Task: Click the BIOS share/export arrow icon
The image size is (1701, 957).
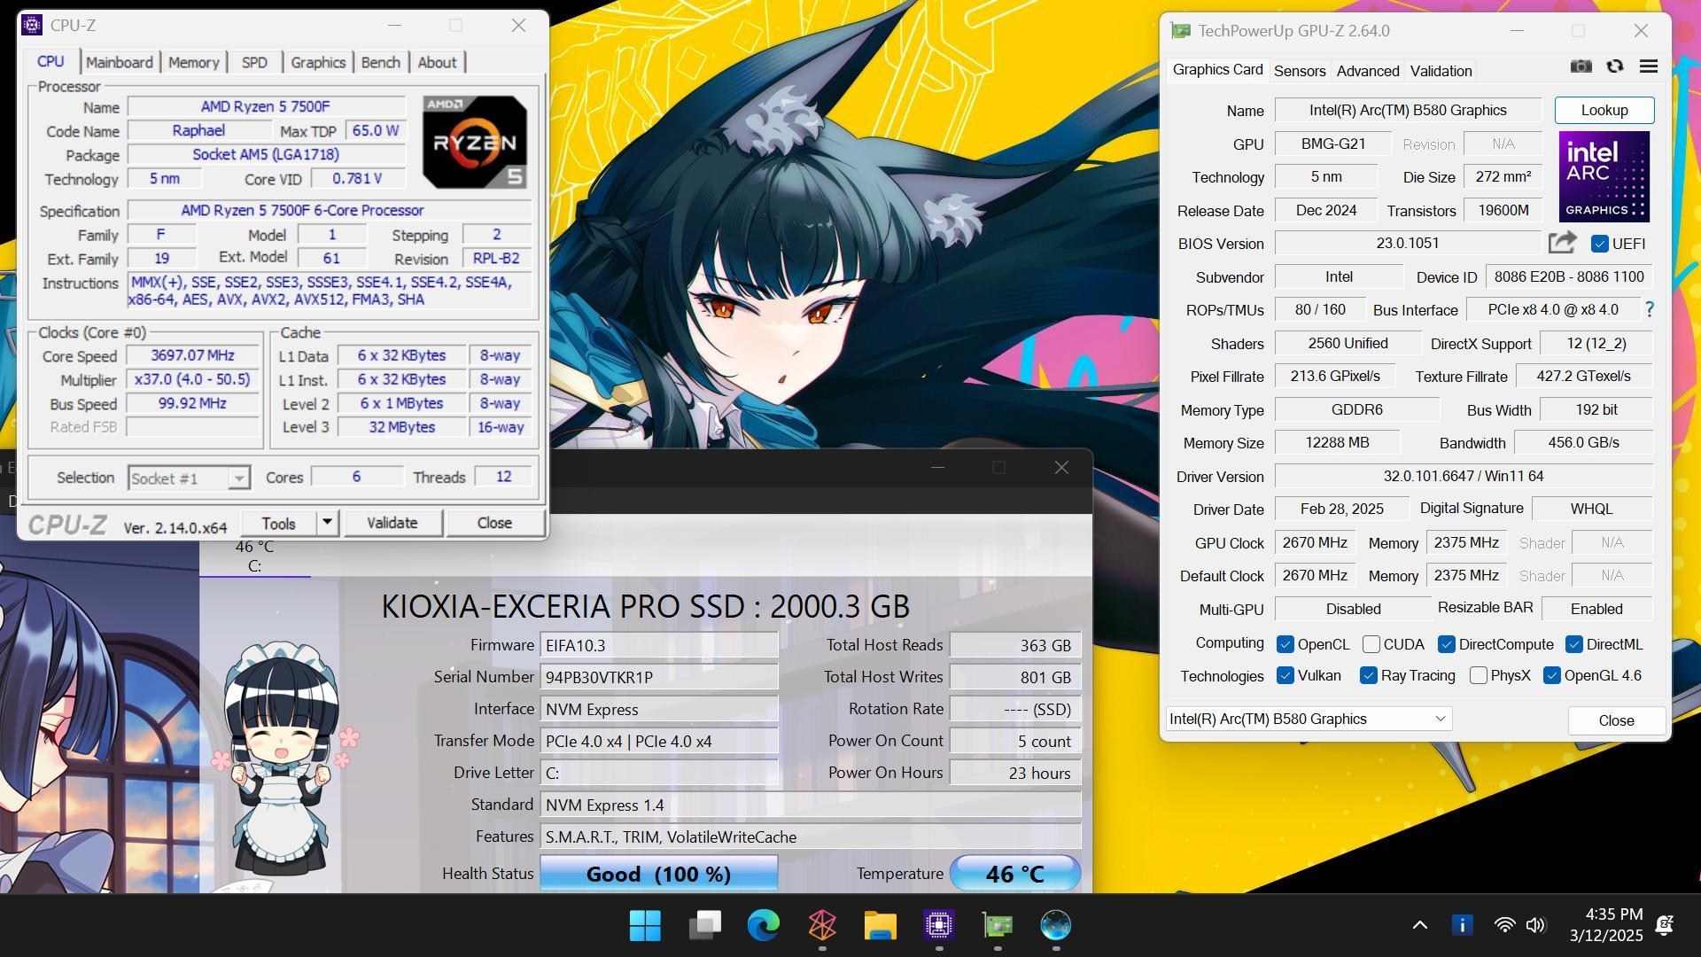Action: (1562, 243)
